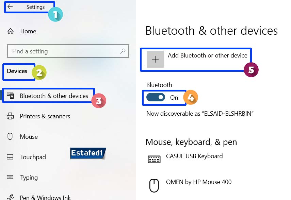The height and width of the screenshot is (200, 291).
Task: Click the Touchpad sidebar icon
Action: tap(10, 157)
